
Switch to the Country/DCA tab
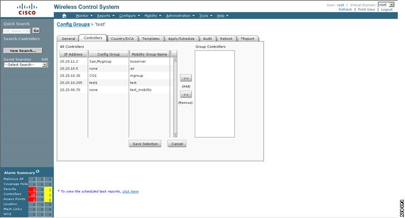pos(122,38)
